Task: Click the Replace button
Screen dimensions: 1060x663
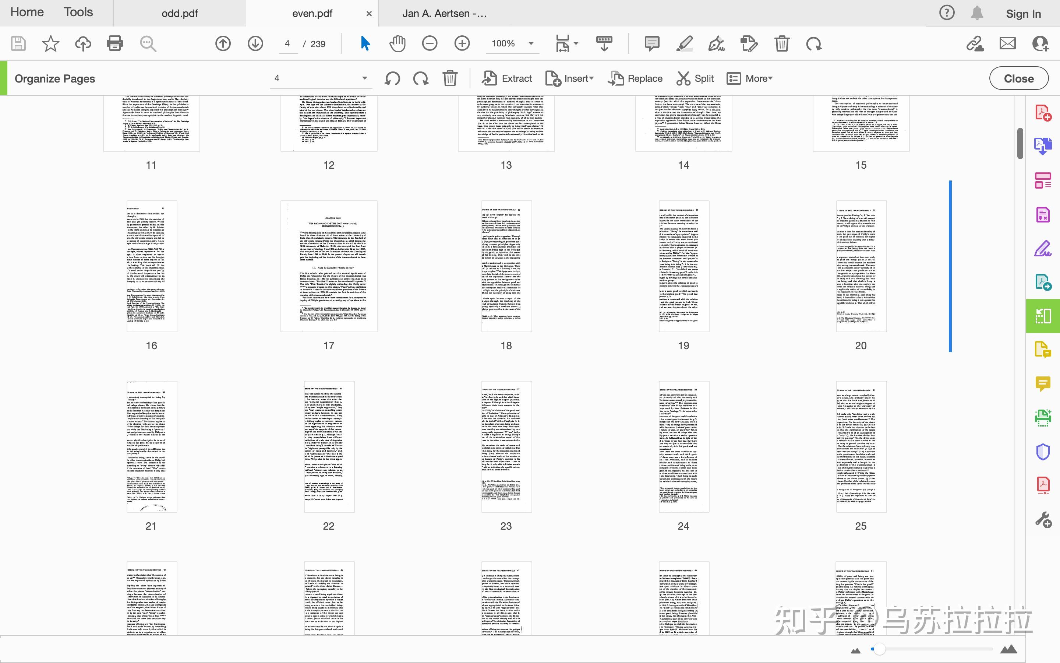Action: (635, 78)
